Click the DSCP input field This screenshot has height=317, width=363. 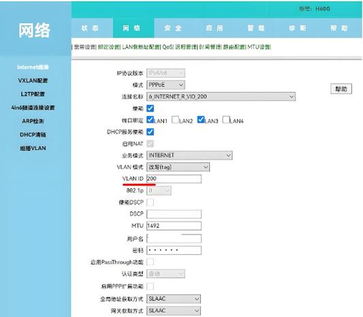point(174,214)
